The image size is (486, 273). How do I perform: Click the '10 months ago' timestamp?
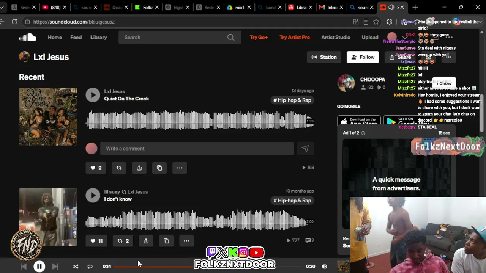coord(300,191)
